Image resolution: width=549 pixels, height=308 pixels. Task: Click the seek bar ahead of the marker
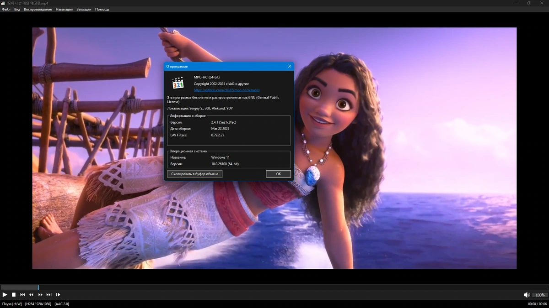coord(293,287)
